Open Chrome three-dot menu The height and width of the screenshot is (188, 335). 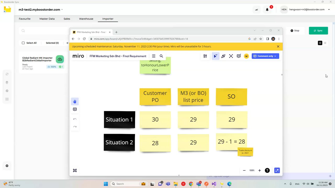click(279, 39)
